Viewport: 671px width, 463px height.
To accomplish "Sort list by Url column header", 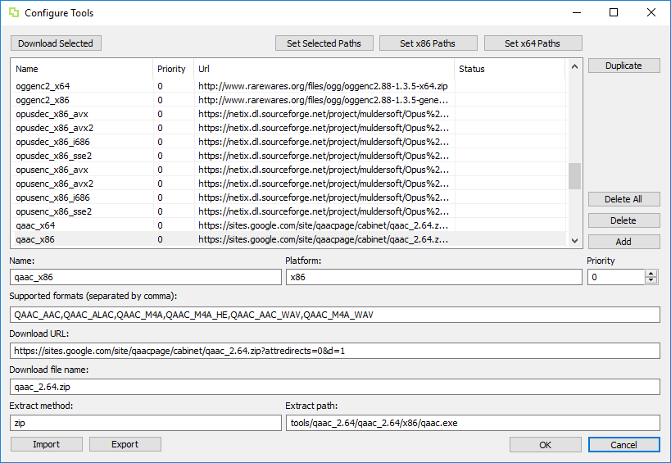I will [324, 69].
